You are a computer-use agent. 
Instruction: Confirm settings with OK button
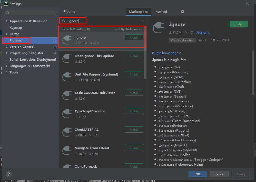coord(198,174)
